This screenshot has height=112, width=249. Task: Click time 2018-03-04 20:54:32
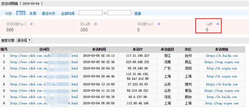tap(99, 69)
